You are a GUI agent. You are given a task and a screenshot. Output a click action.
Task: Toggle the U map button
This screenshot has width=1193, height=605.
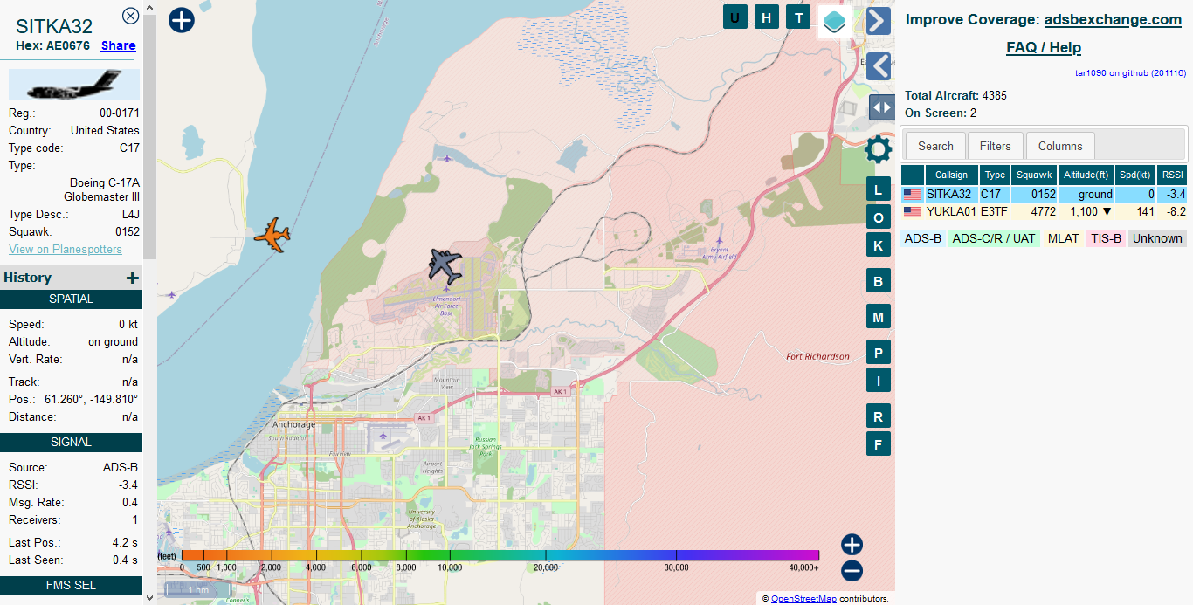(x=735, y=17)
